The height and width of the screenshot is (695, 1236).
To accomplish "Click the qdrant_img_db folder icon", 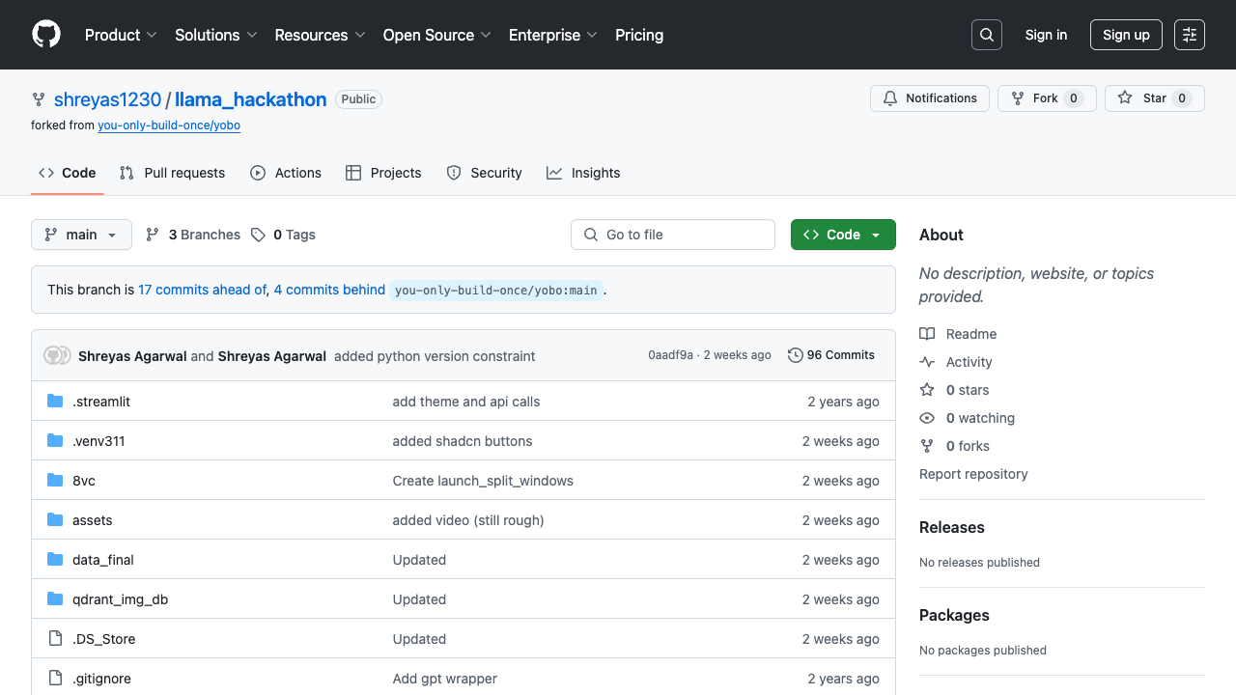I will (55, 599).
